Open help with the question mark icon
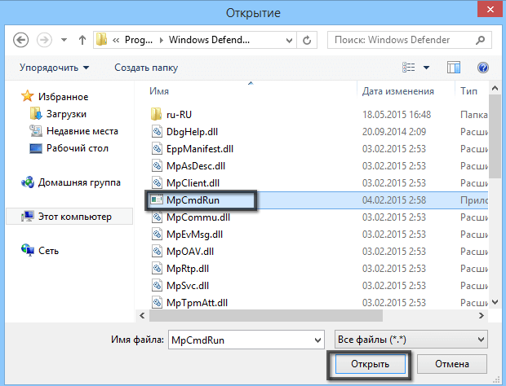Viewport: 506px width, 386px height. point(483,68)
